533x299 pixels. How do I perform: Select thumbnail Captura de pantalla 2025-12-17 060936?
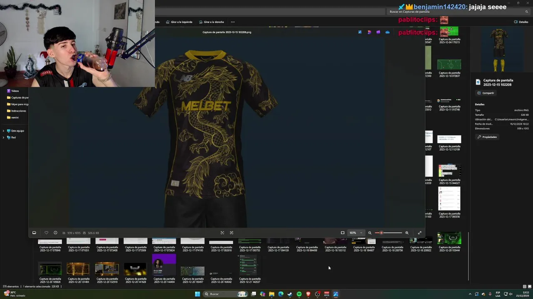449,203
